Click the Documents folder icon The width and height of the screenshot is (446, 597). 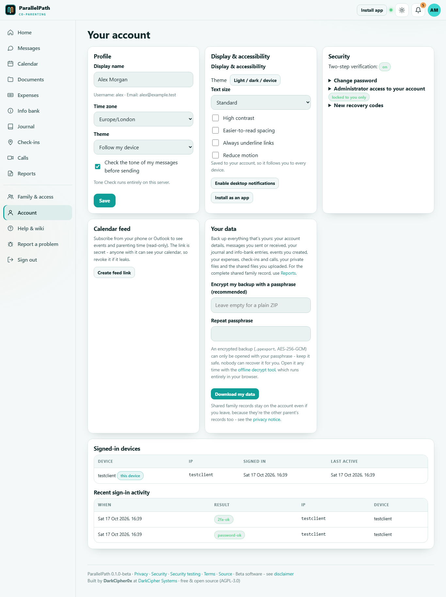10,79
